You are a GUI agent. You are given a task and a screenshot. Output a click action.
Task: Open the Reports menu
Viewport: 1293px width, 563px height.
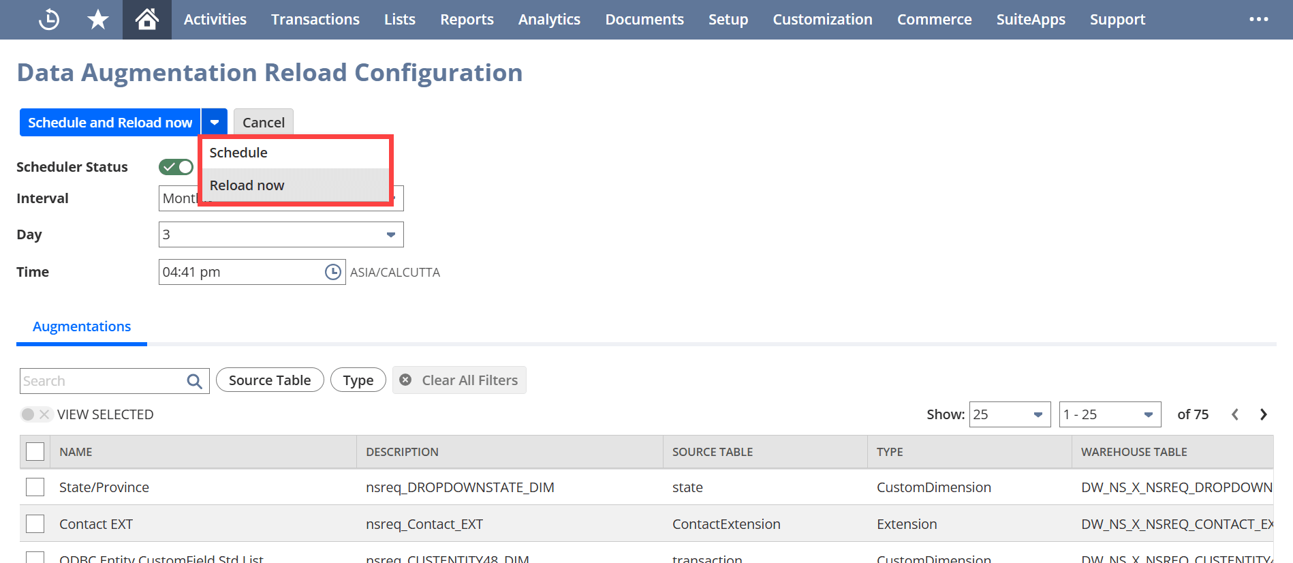point(467,20)
